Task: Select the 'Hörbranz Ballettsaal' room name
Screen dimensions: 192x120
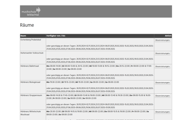Action: 30,66
